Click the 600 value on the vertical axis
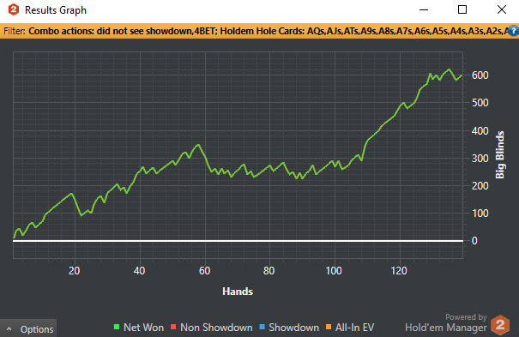The height and width of the screenshot is (337, 519). 480,75
